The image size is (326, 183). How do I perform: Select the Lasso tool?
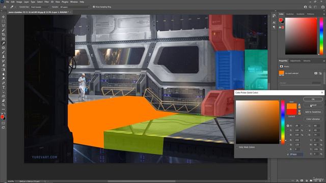coord(4,26)
